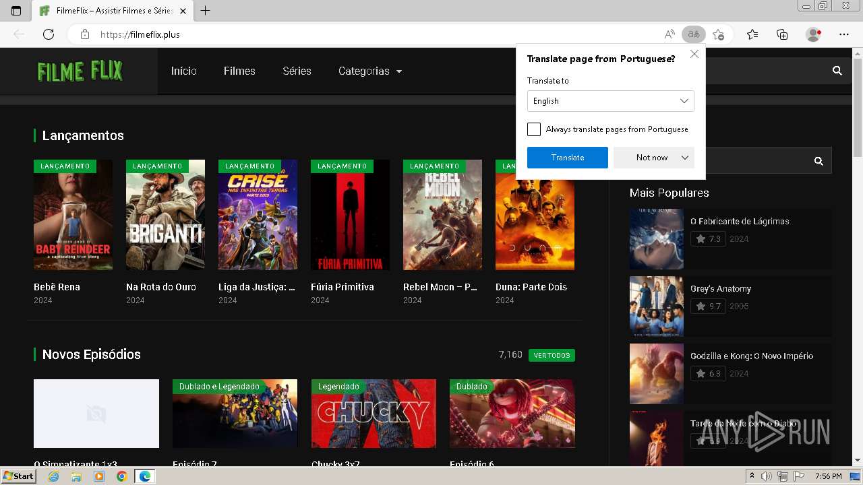Expand the Categorias dropdown menu

pos(370,71)
